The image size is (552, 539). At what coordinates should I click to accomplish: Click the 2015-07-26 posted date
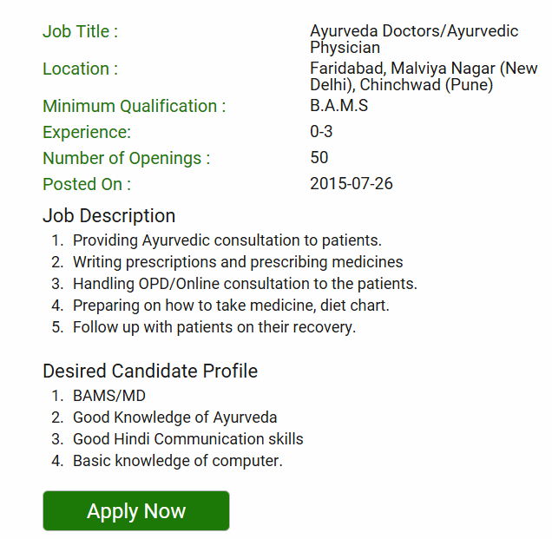coord(351,184)
